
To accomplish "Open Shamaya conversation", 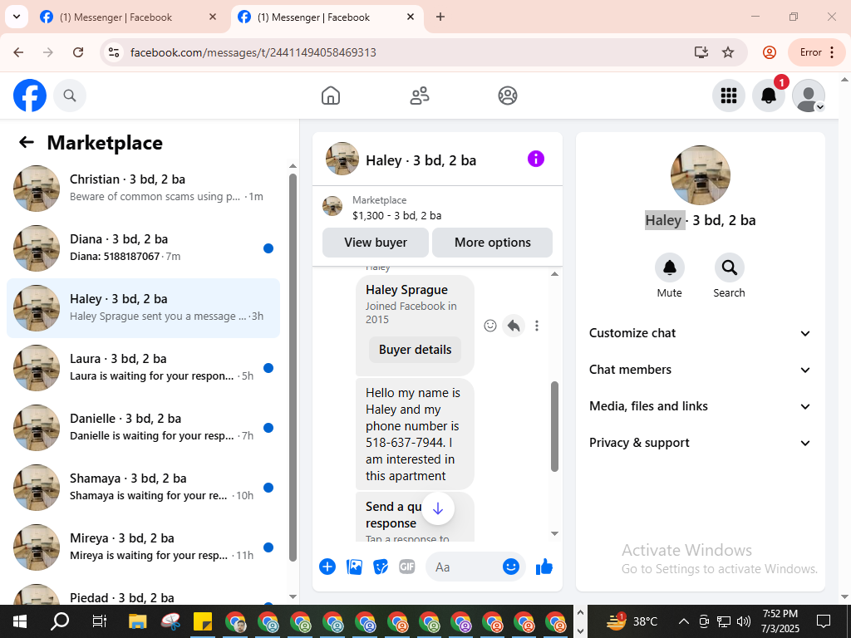I will (143, 487).
